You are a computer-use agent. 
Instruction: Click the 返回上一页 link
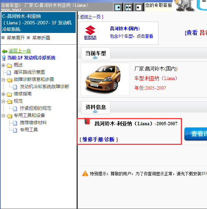click(x=90, y=17)
